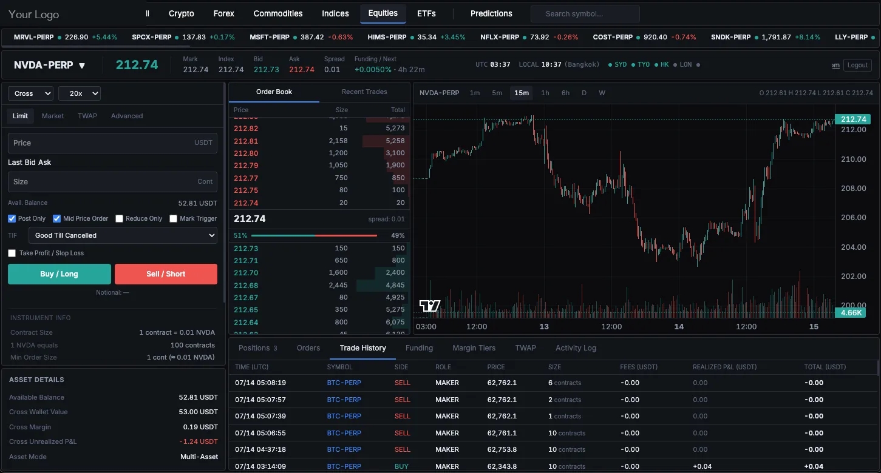Screen dimensions: 881x473
Task: Select the Advanced order type tab
Action: pyautogui.click(x=127, y=116)
